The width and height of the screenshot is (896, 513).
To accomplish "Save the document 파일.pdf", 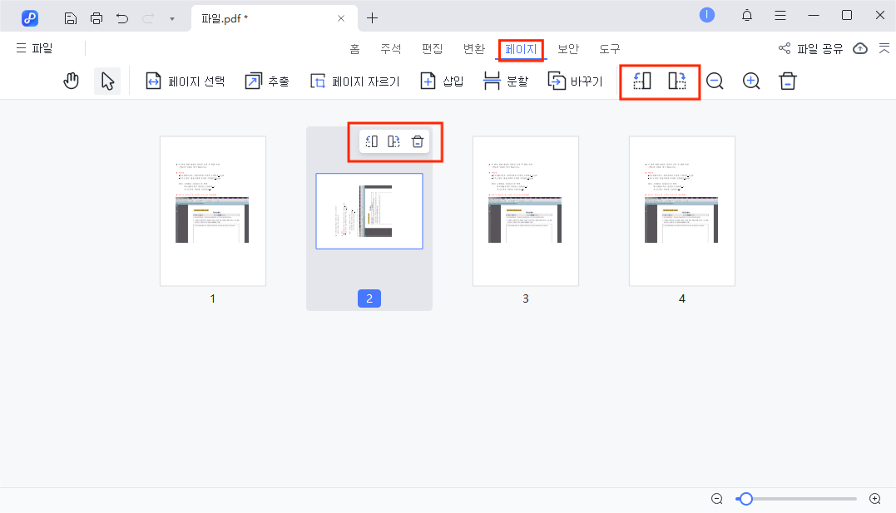I will [70, 17].
